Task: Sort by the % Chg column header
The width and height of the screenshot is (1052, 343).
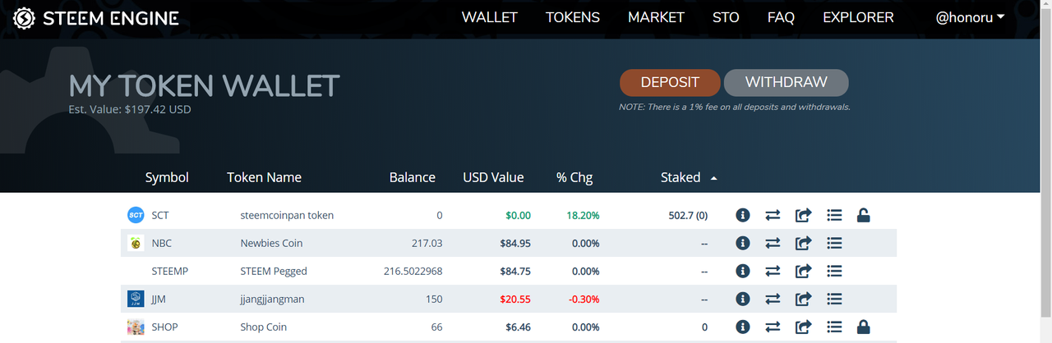Action: click(574, 177)
